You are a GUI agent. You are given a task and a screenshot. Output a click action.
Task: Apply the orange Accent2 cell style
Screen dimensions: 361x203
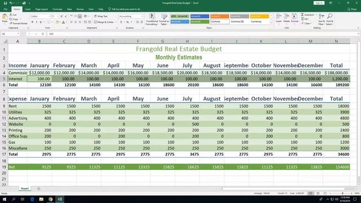pyautogui.click(x=219, y=16)
